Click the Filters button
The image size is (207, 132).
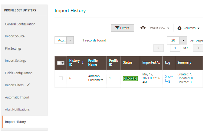pyautogui.click(x=122, y=28)
